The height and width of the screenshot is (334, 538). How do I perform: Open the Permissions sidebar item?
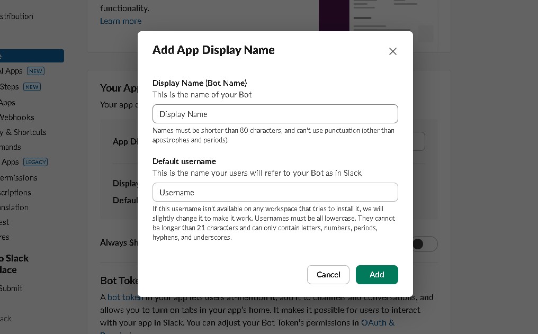(19, 178)
